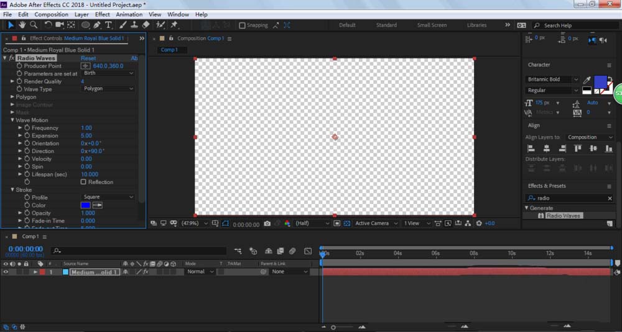Select the Rotation tool
The width and height of the screenshot is (622, 332).
pos(48,25)
